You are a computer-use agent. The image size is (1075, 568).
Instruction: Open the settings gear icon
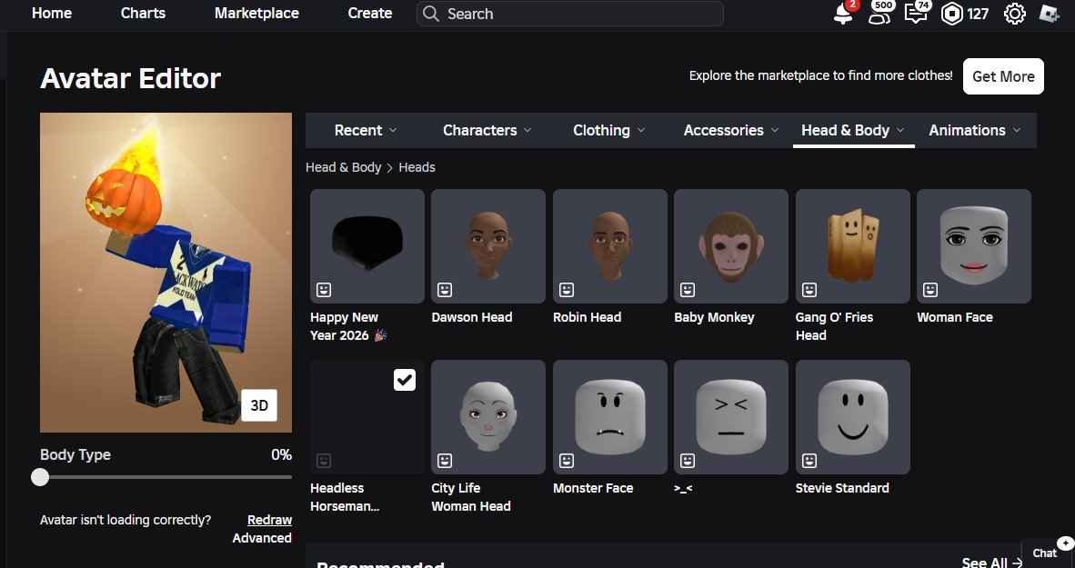tap(1015, 15)
